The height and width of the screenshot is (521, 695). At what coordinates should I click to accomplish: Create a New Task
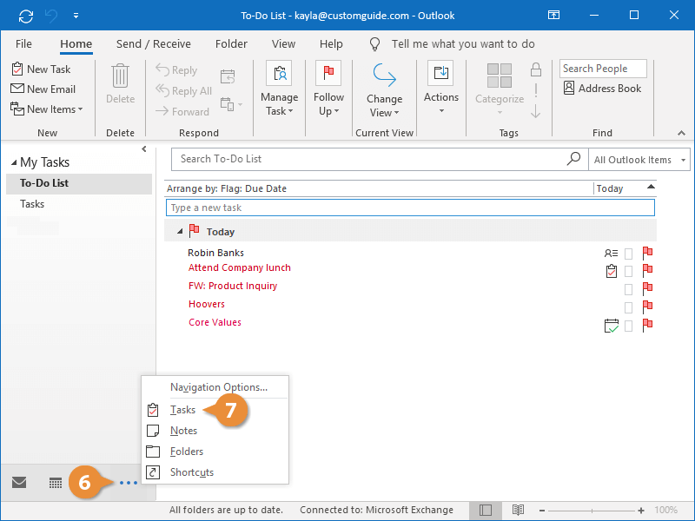[x=41, y=69]
